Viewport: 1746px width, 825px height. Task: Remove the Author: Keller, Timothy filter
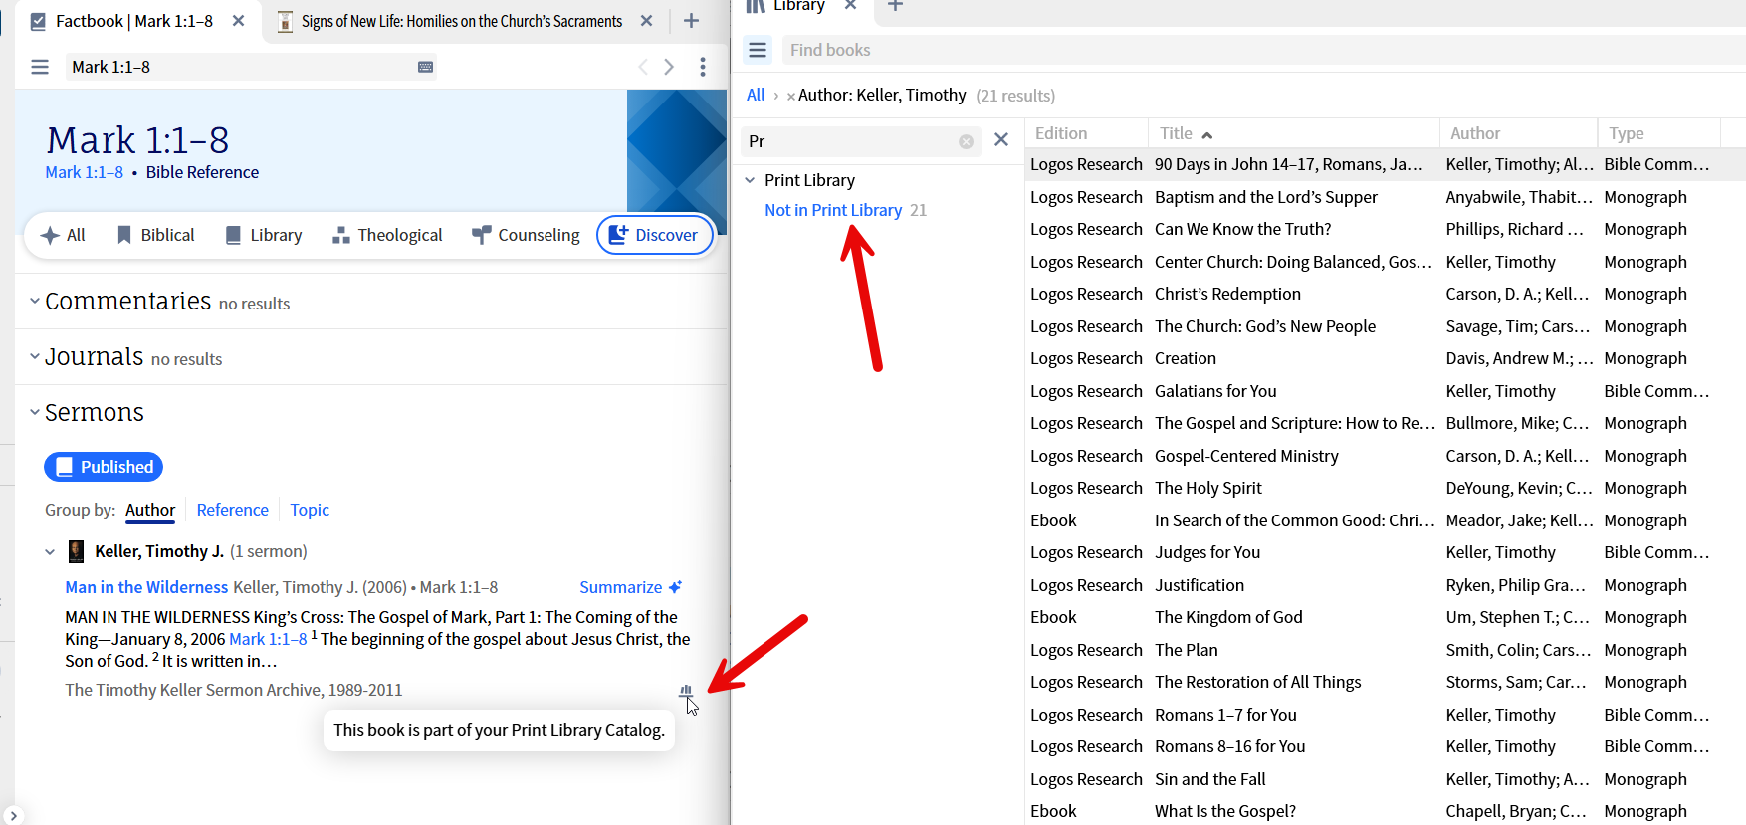791,97
